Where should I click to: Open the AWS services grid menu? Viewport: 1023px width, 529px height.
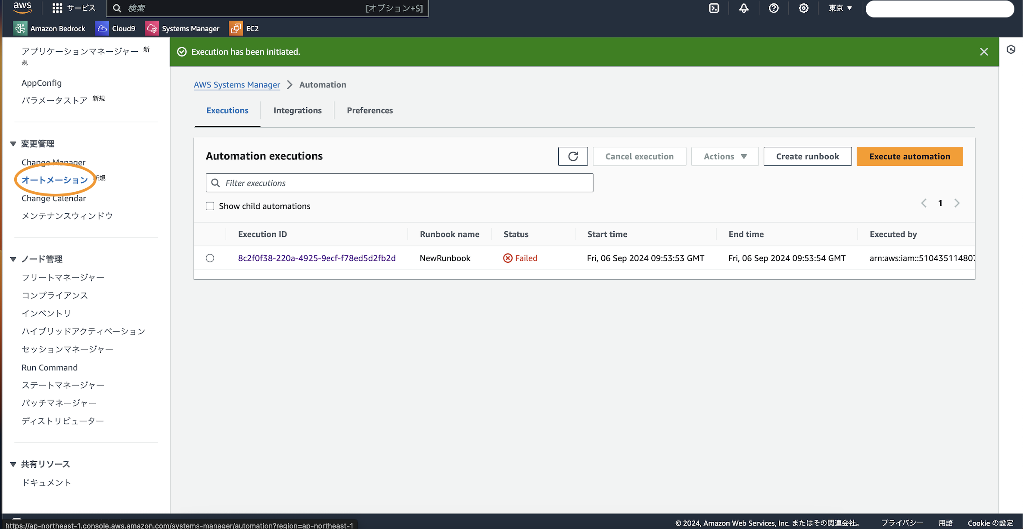(57, 8)
